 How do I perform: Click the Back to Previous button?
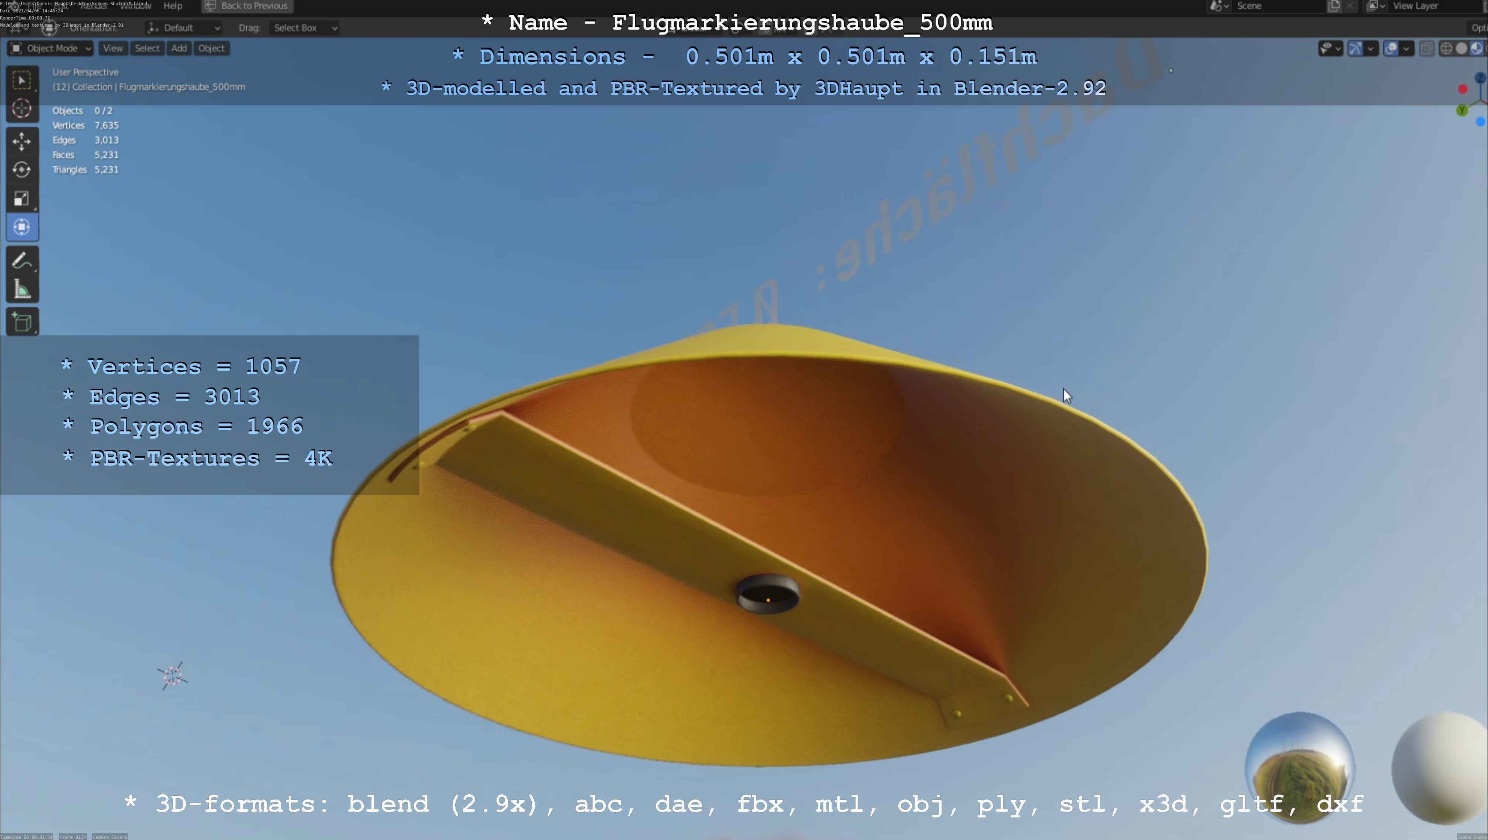pos(247,6)
